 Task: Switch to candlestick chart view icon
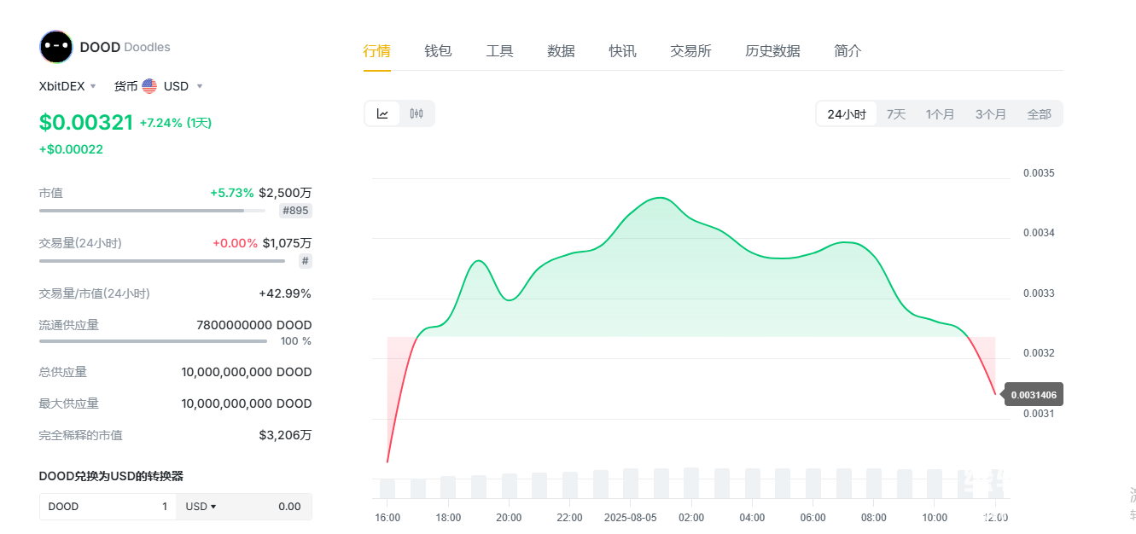417,113
